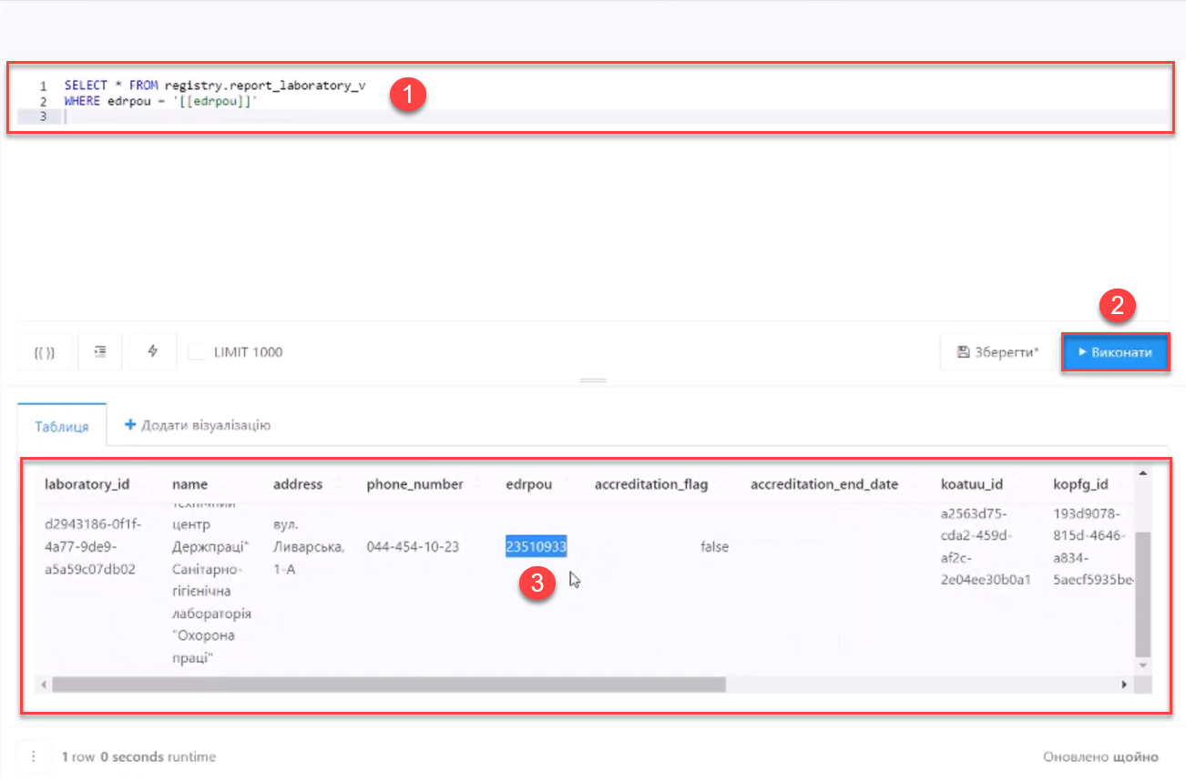Click the highlighted edrpou value 23510933
Screen dimensions: 1186x781
pyautogui.click(x=537, y=547)
